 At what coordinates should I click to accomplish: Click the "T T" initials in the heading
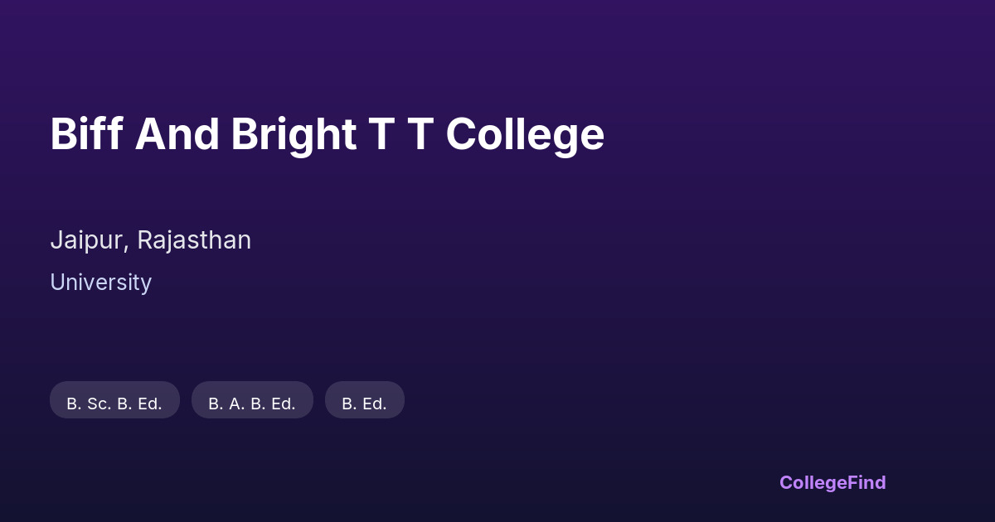[401, 134]
